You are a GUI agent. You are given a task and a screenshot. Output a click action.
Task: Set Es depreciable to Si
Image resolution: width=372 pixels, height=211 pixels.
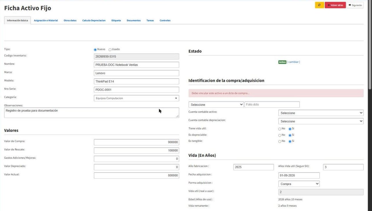tap(290, 135)
